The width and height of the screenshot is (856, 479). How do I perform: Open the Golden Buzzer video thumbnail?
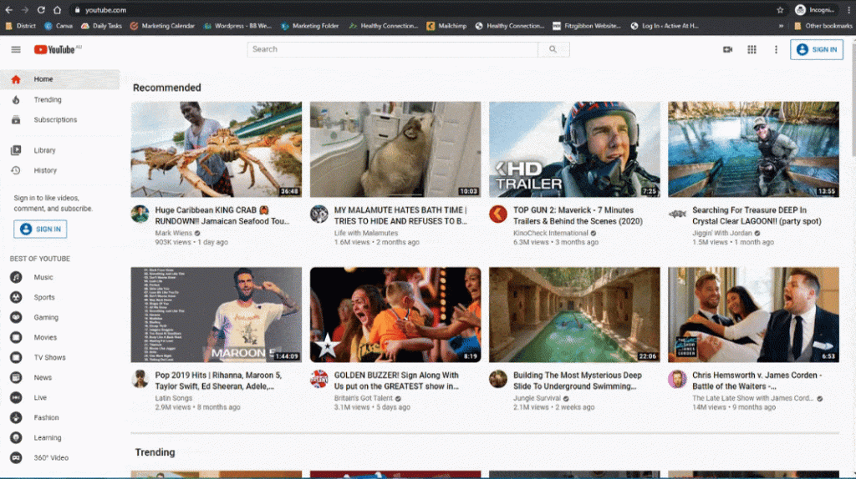(x=395, y=315)
